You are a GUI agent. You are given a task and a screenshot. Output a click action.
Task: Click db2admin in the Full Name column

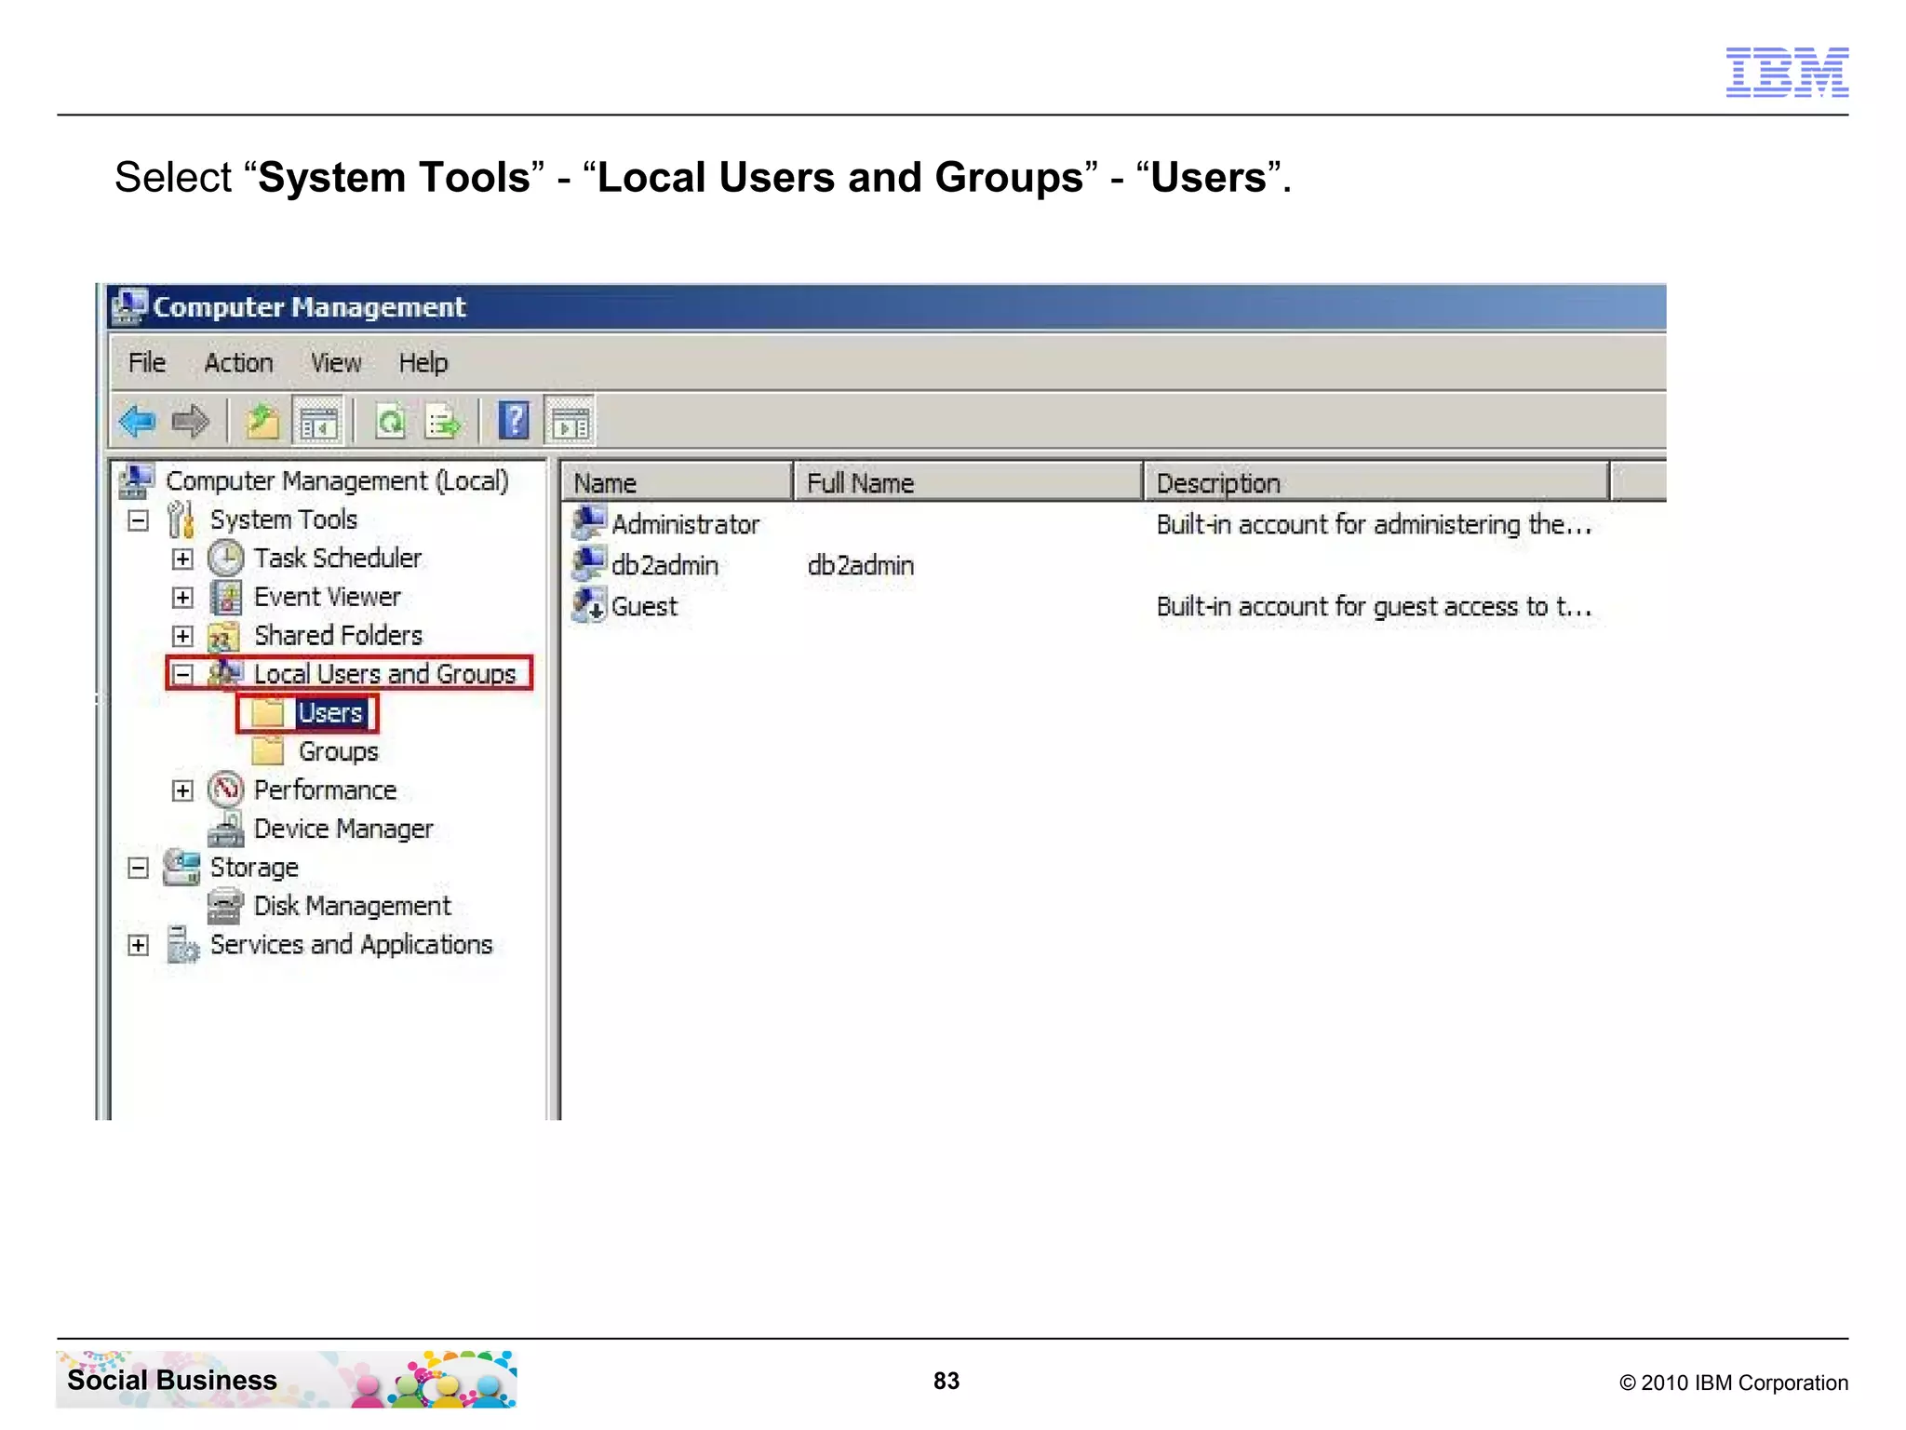[861, 565]
